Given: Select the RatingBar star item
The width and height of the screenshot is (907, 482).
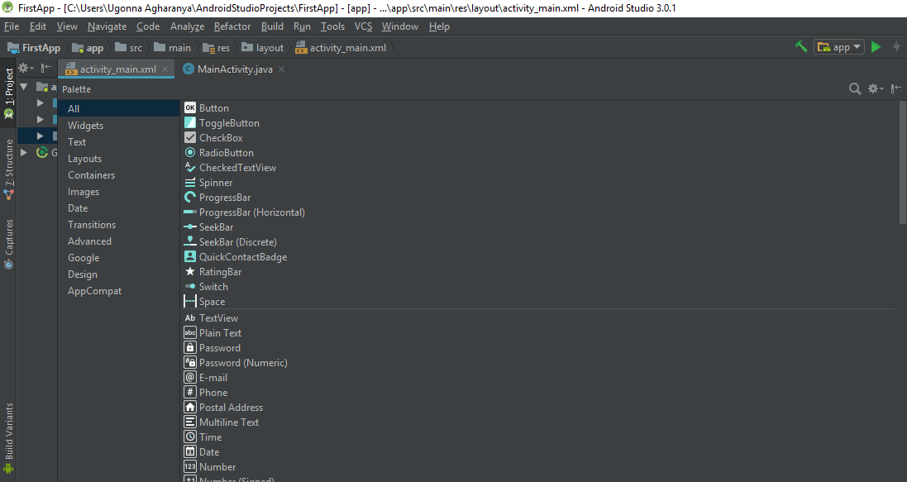Looking at the screenshot, I should (x=212, y=272).
